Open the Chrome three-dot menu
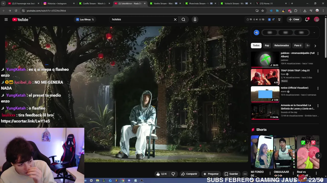Viewport: 327px width, 183px height. (x=323, y=11)
